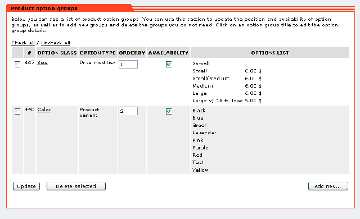
Task: Click the Options List column header
Action: 270,53
